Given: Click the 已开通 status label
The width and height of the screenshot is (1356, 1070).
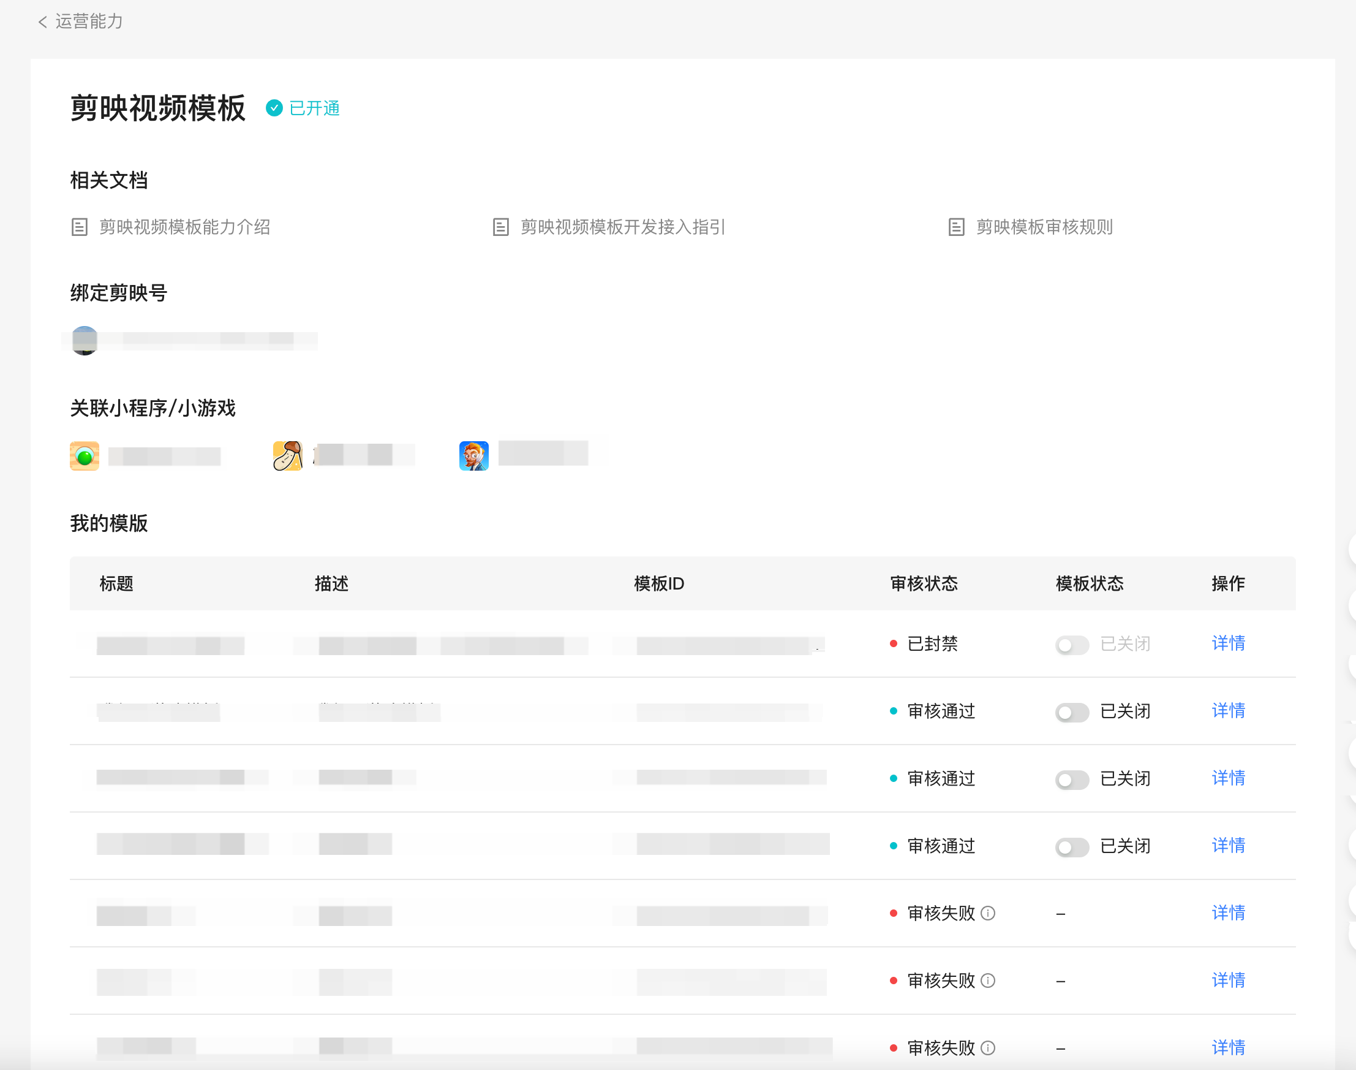Looking at the screenshot, I should coord(315,108).
